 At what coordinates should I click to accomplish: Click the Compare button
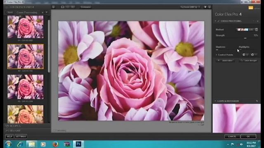(x=85, y=7)
